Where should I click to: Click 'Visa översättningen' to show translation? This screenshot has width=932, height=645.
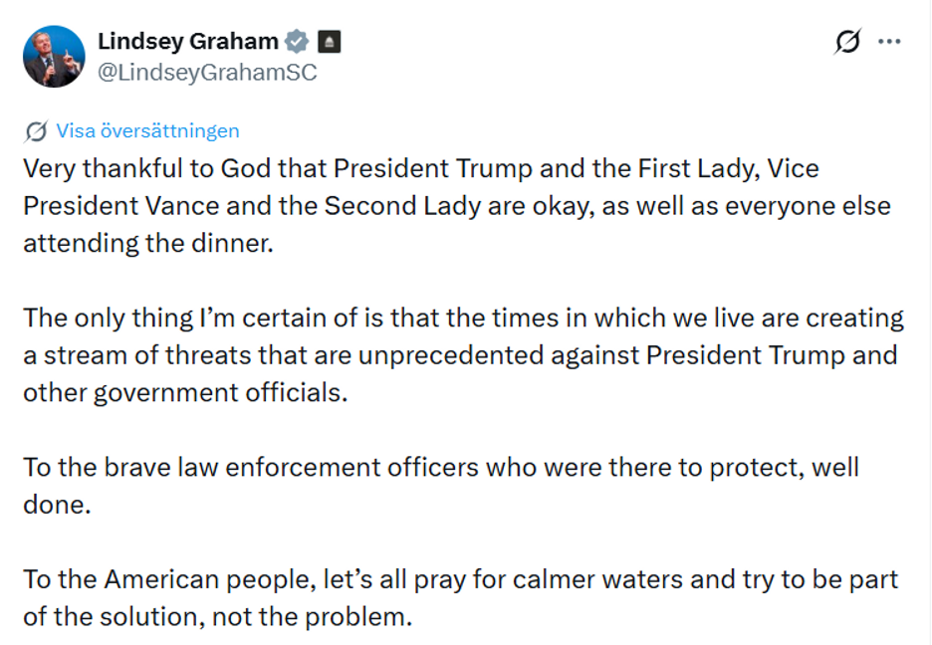[x=147, y=130]
